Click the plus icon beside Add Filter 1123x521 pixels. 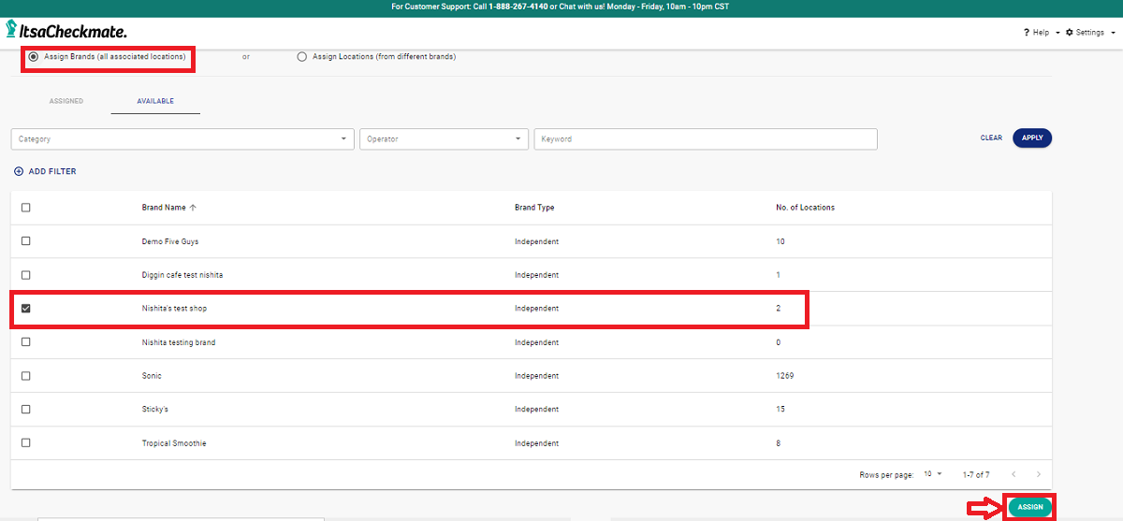tap(19, 172)
